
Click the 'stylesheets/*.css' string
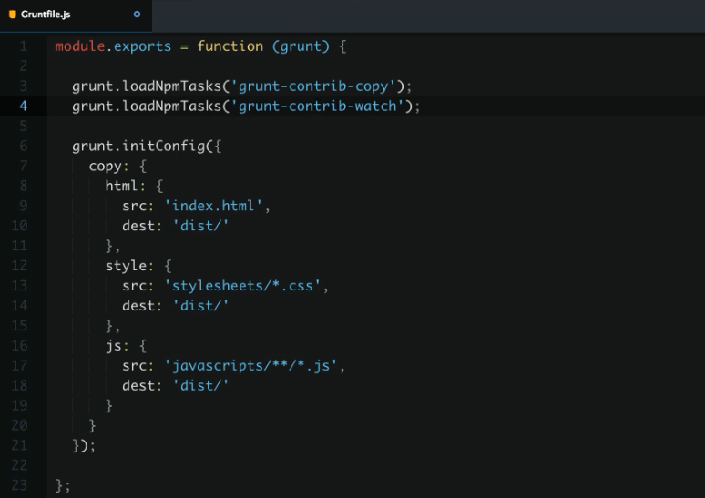coord(242,286)
